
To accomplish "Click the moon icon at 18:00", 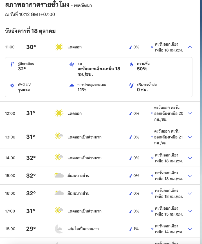I will [x=59, y=229].
